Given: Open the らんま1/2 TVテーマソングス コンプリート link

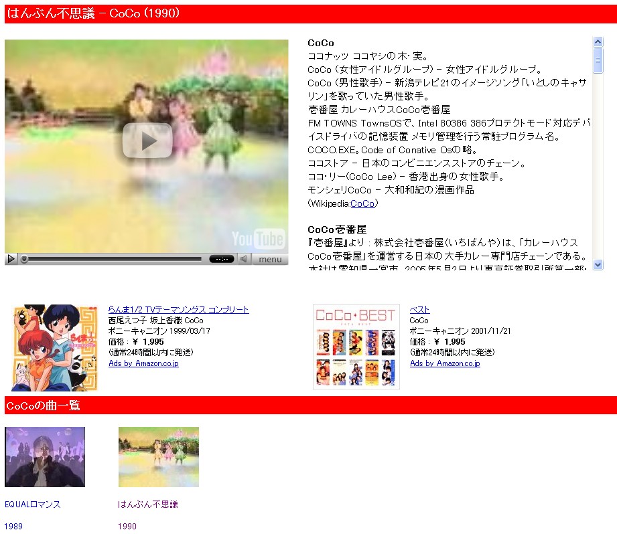Looking at the screenshot, I should (178, 310).
